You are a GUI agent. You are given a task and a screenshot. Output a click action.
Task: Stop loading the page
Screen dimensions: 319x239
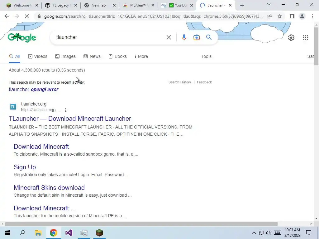coord(27,16)
